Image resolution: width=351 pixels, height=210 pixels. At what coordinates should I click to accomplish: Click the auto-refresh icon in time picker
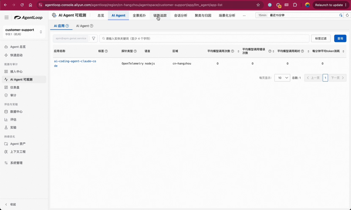tap(341, 15)
